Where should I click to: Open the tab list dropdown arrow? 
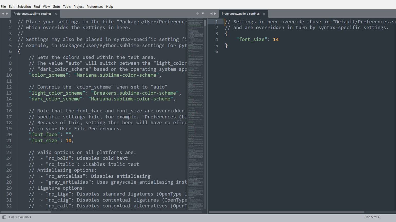(203, 14)
